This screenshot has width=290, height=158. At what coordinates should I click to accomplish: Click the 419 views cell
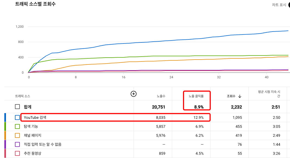(239, 135)
